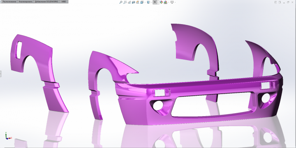
Task: Click the left panel expand icon at top right
Action: [275, 2]
